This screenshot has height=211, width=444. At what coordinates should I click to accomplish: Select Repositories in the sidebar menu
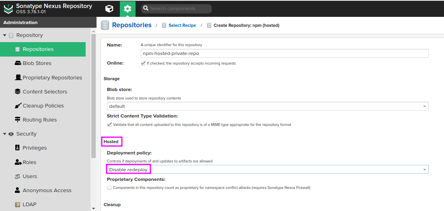[38, 49]
